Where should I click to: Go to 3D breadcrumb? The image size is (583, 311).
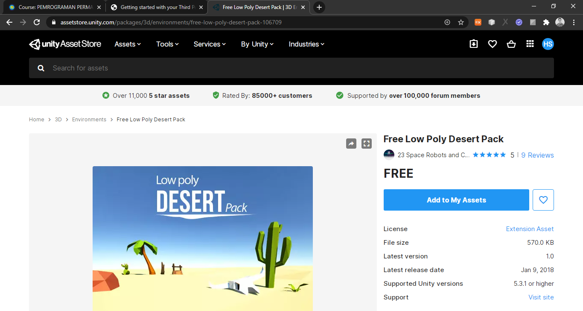[x=58, y=120]
